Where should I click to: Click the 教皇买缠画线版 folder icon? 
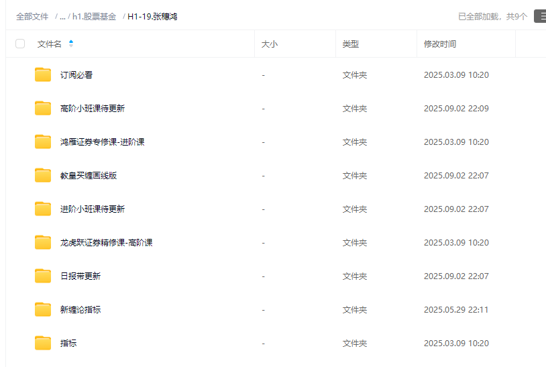click(43, 176)
